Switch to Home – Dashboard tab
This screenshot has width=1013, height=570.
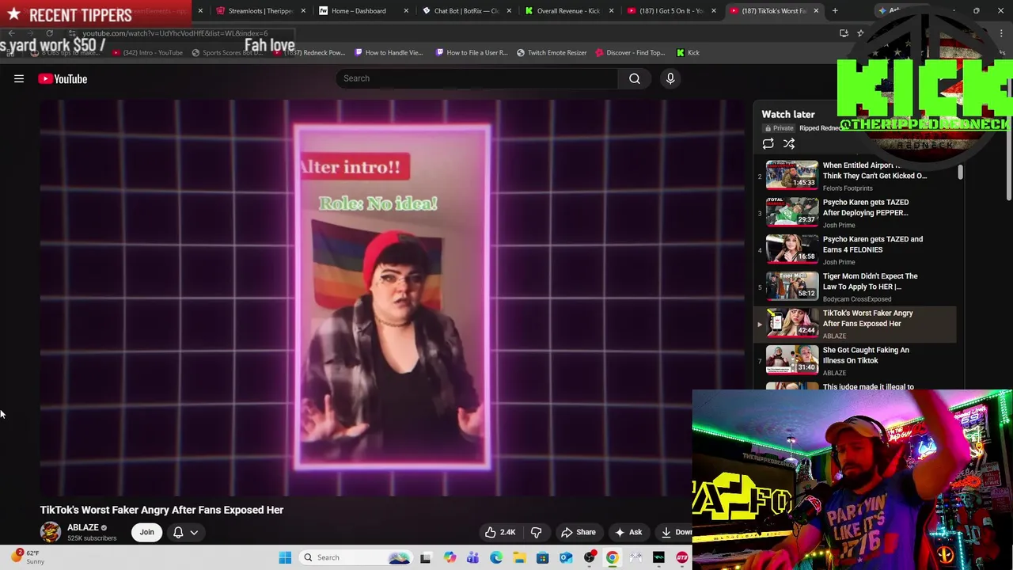tap(359, 11)
